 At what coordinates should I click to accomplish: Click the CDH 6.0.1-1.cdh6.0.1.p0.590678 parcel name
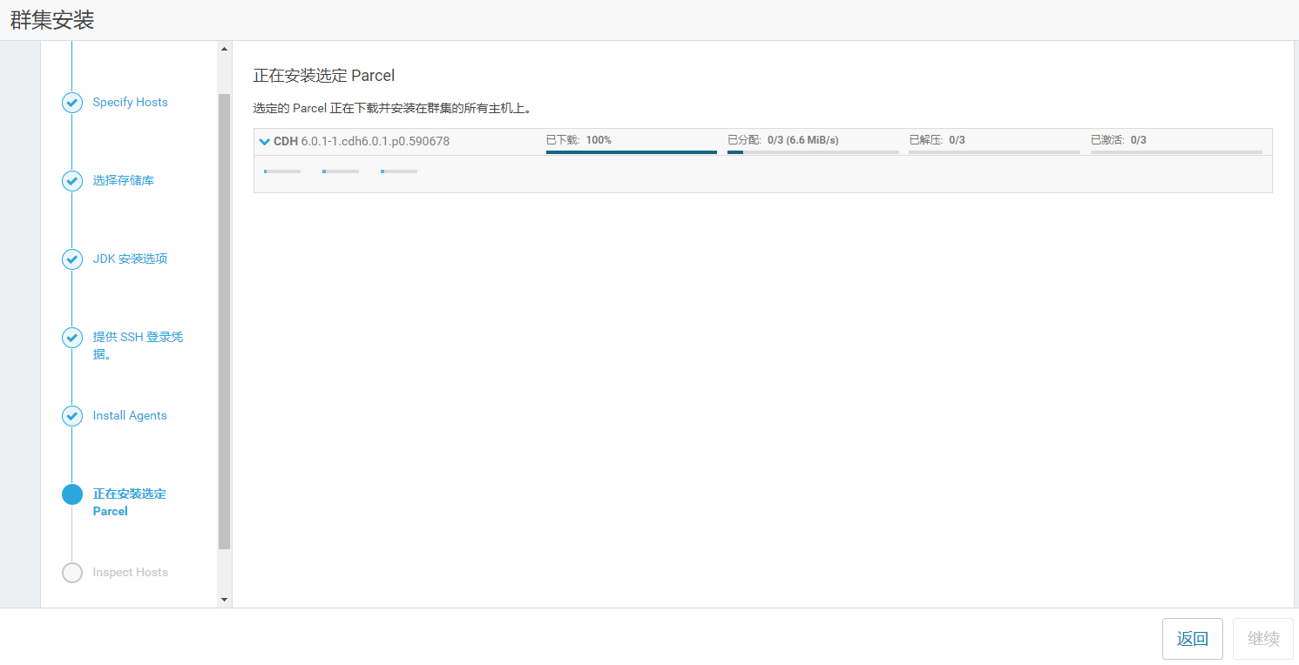click(362, 141)
